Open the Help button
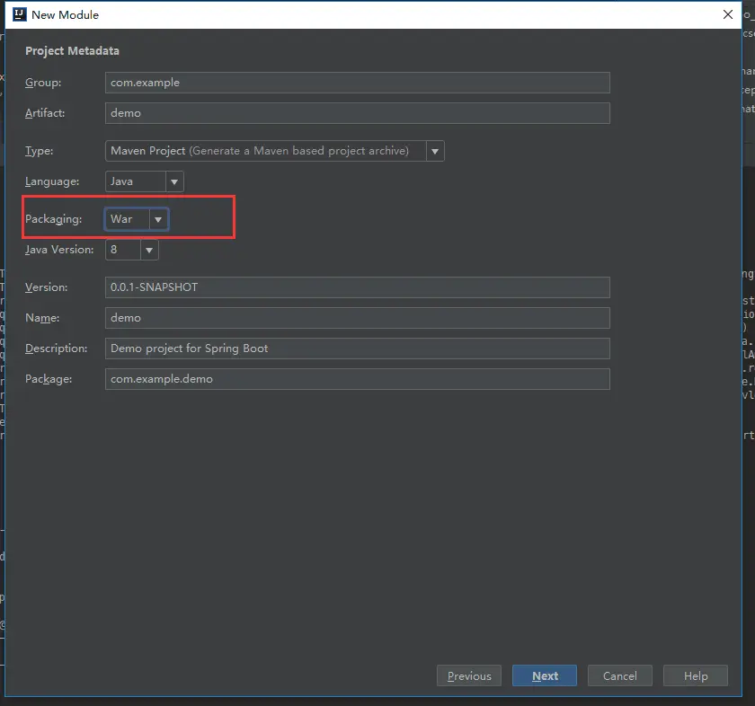This screenshot has width=755, height=706. 696,675
